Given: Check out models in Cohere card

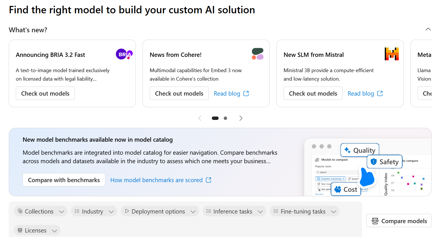Looking at the screenshot, I should pyautogui.click(x=179, y=93).
